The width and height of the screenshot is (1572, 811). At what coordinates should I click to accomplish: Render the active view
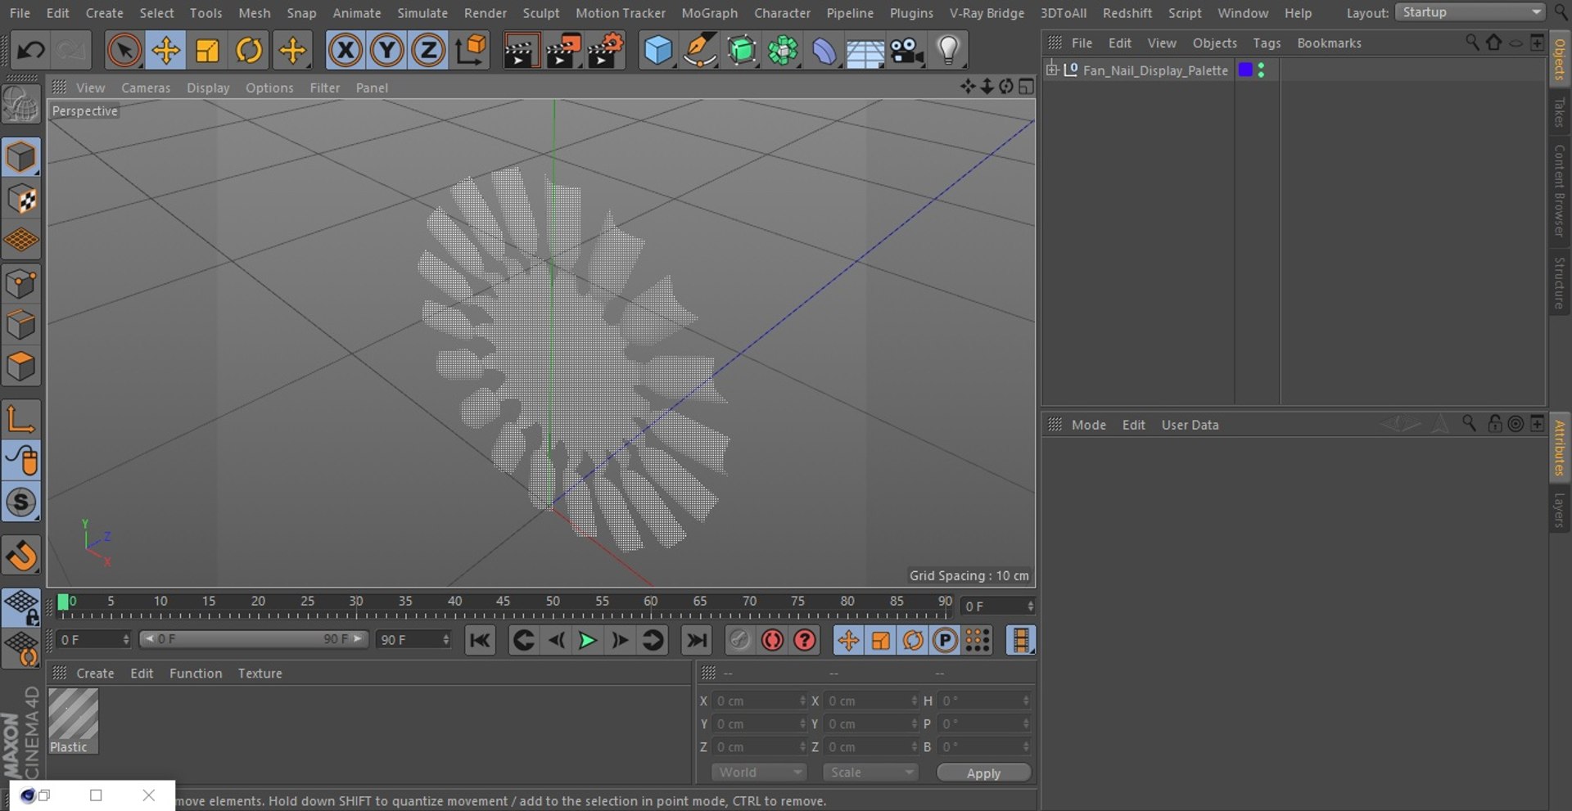tap(521, 51)
